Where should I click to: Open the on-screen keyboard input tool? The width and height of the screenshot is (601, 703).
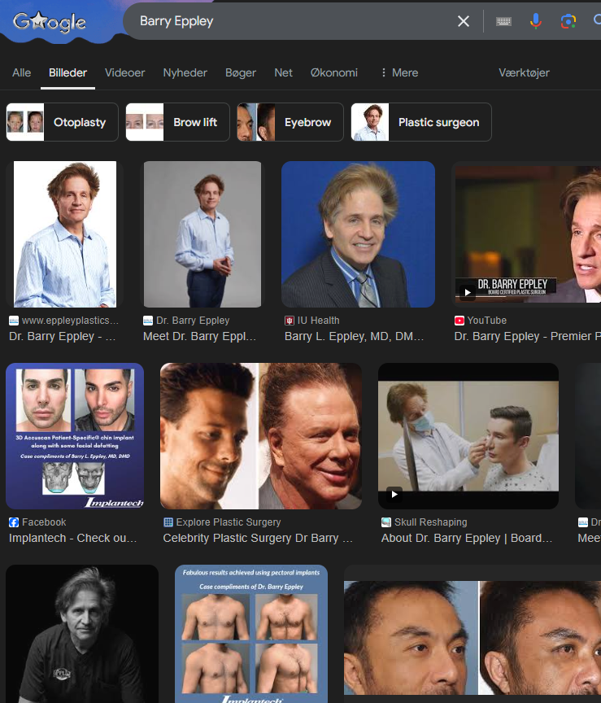pos(503,21)
